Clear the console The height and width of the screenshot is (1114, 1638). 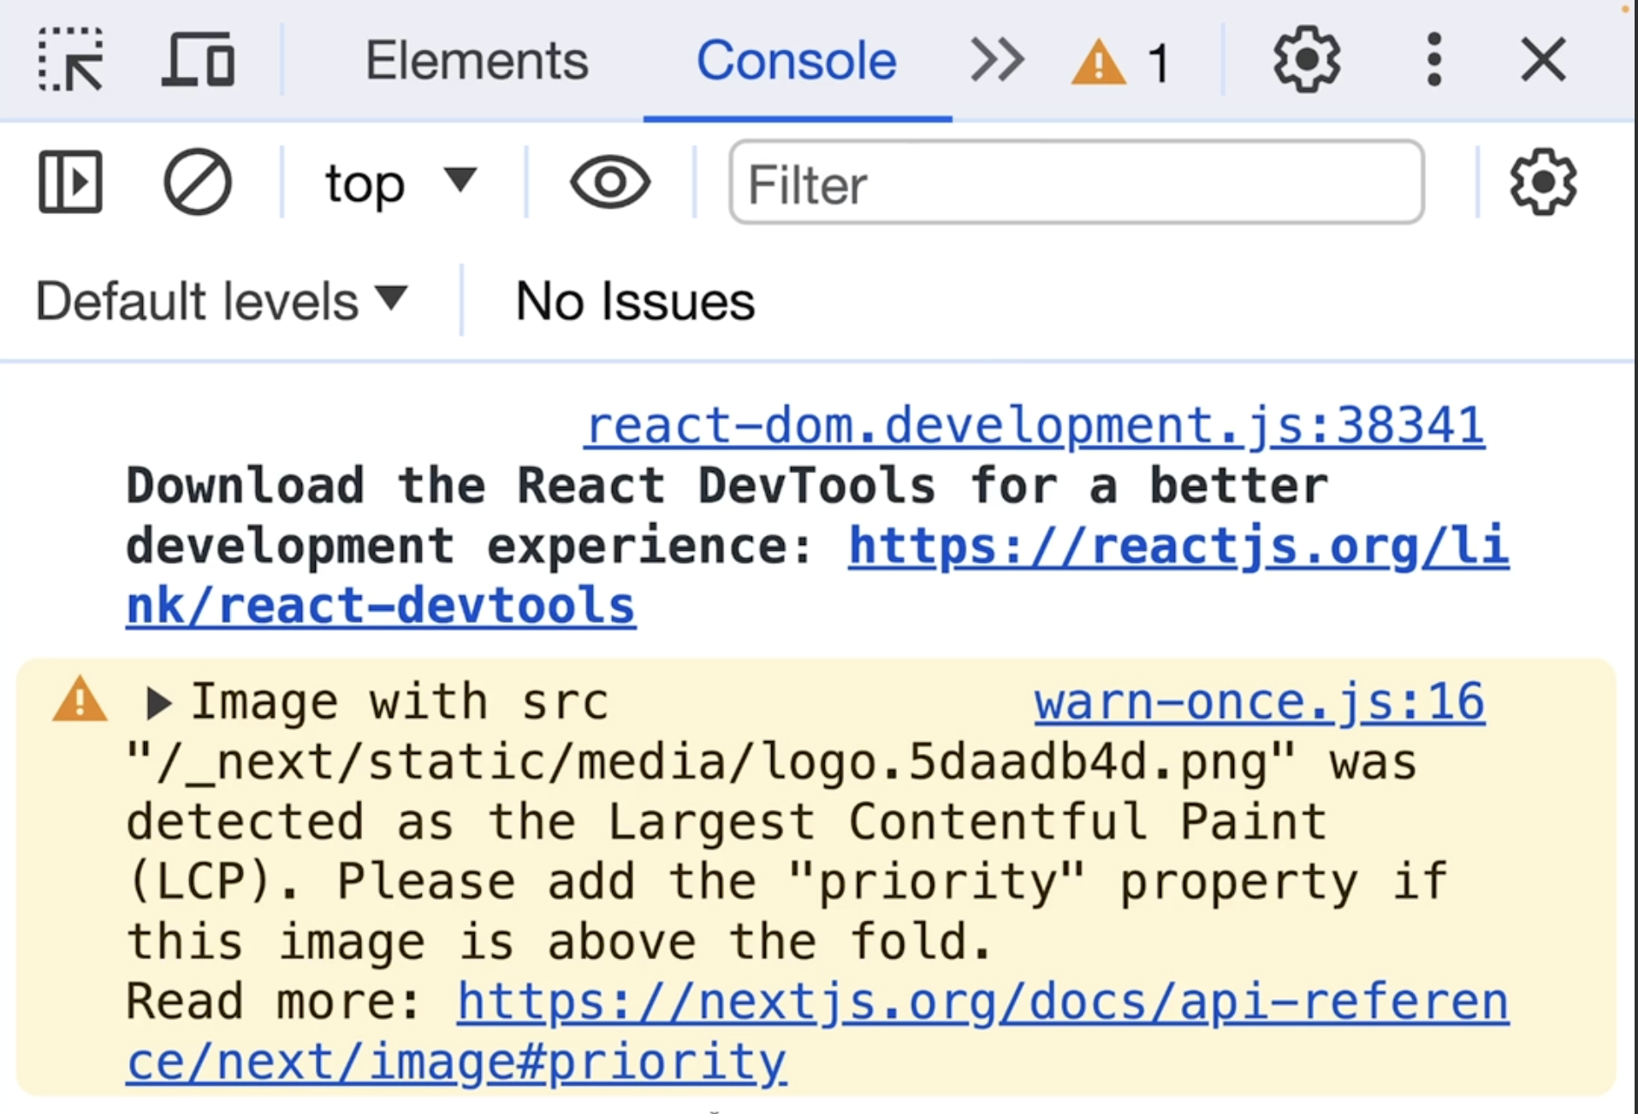click(x=197, y=182)
